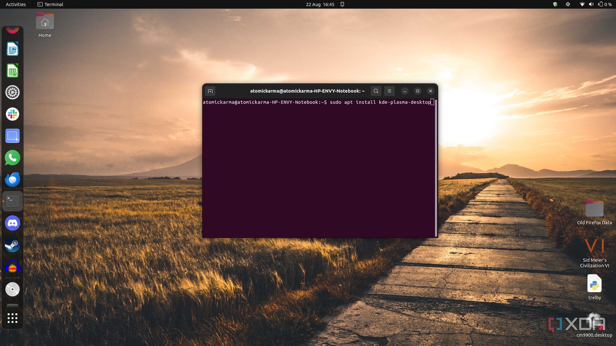
Task: Open WhatsApp from the dock
Action: pyautogui.click(x=13, y=158)
